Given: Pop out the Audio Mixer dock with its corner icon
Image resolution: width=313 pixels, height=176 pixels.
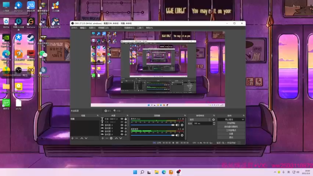Looking at the screenshot, I should tap(185, 115).
